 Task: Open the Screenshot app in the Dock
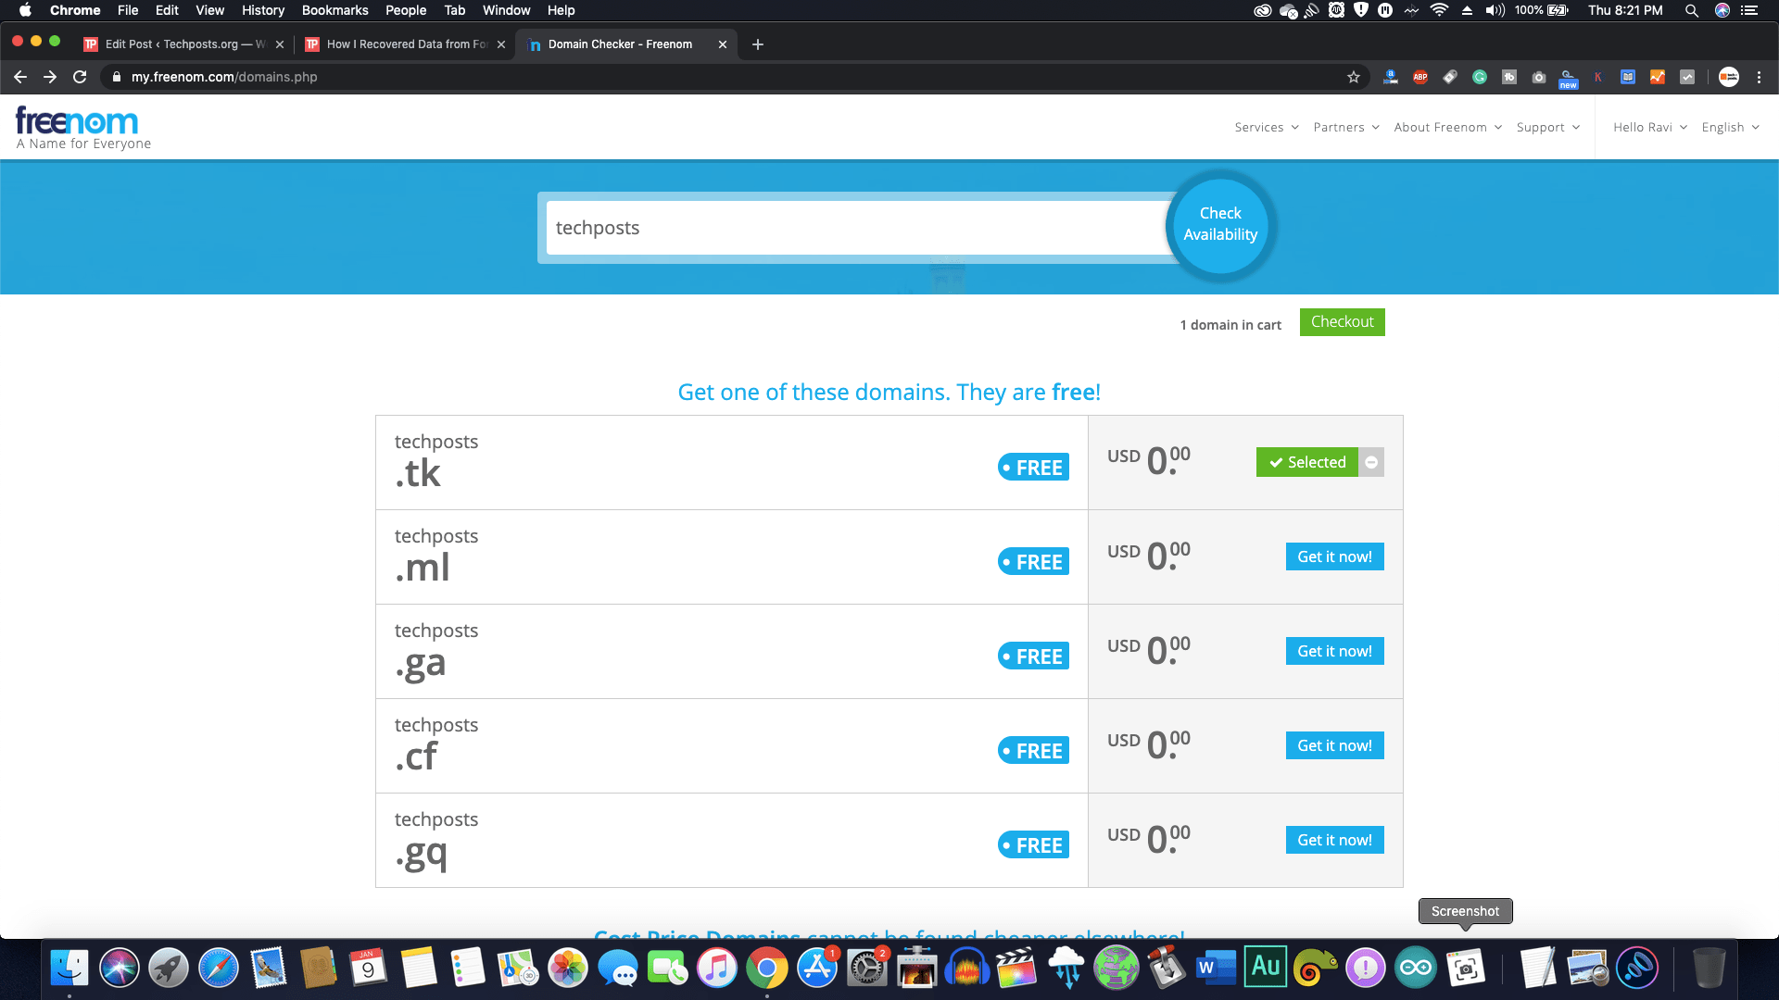(1466, 969)
